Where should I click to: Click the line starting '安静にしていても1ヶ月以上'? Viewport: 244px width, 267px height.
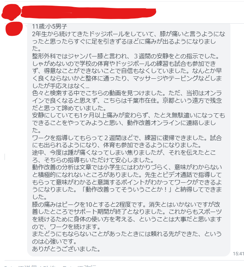coord(128,116)
